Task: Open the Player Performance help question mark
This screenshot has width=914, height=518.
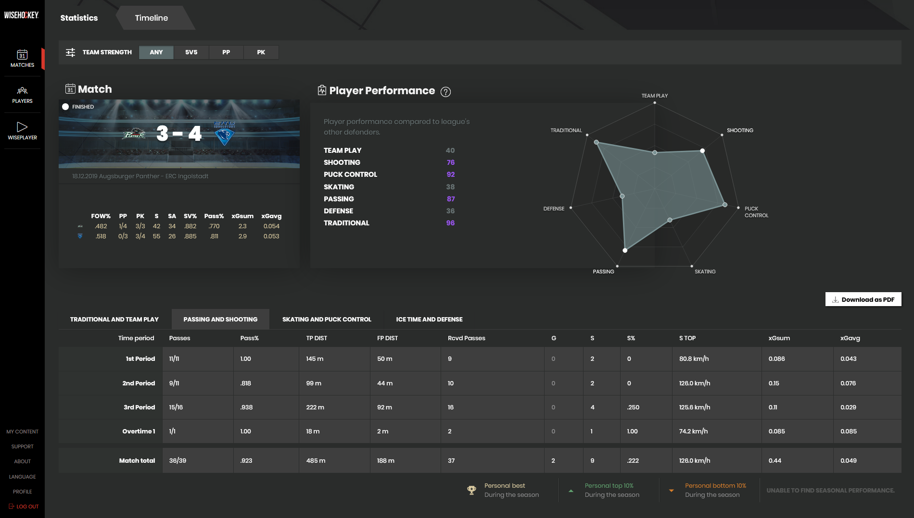Action: coord(445,92)
